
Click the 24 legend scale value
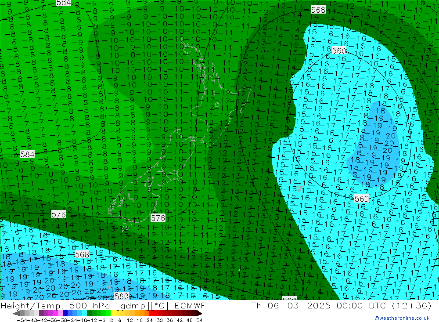tap(150, 320)
